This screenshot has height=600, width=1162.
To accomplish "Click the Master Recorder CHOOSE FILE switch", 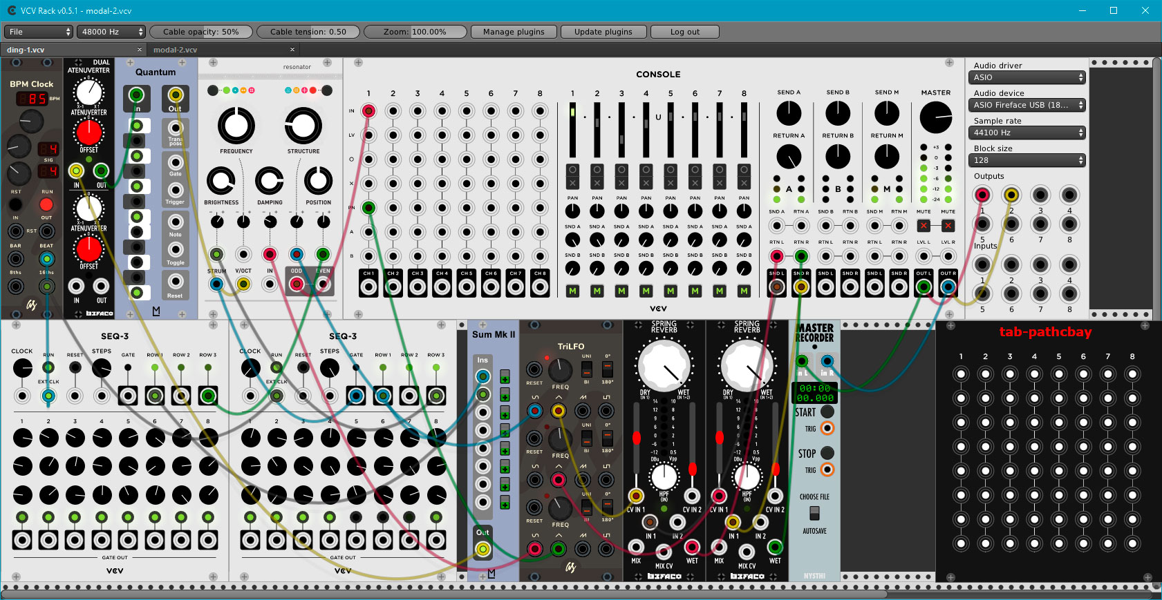I will coord(814,513).
